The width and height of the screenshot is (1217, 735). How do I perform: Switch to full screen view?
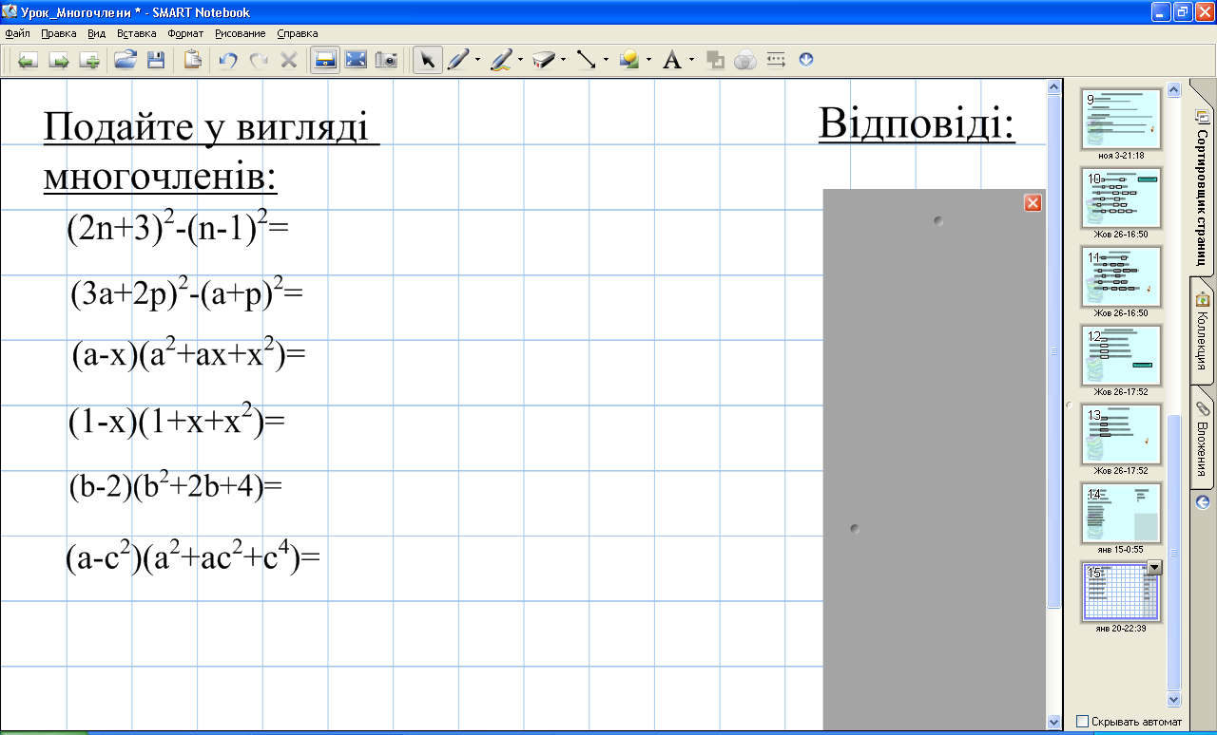click(x=356, y=61)
